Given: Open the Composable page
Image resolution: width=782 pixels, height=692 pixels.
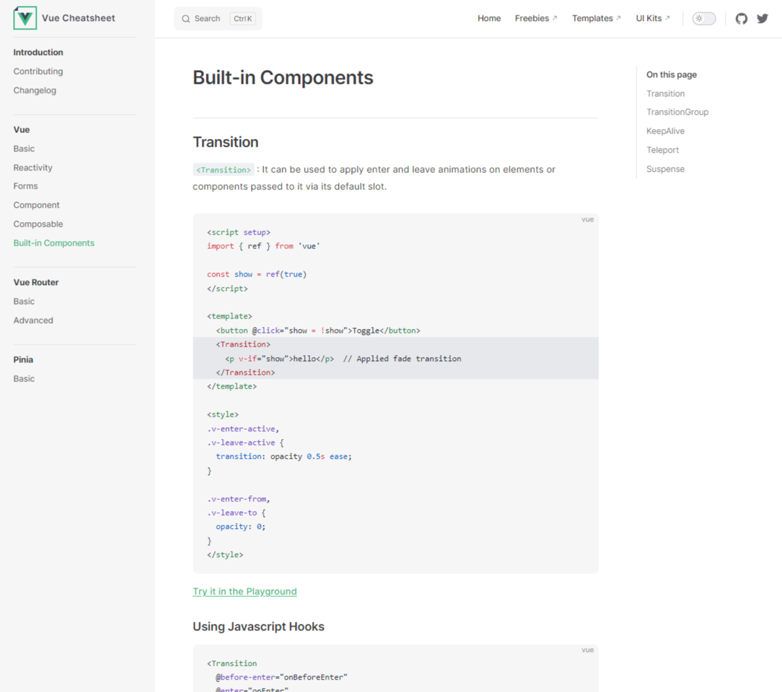Looking at the screenshot, I should [x=38, y=224].
